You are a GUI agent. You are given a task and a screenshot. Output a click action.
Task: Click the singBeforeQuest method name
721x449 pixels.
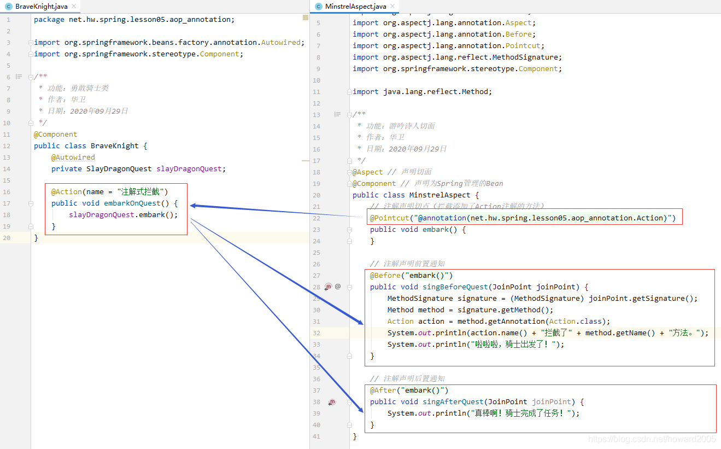(x=455, y=287)
